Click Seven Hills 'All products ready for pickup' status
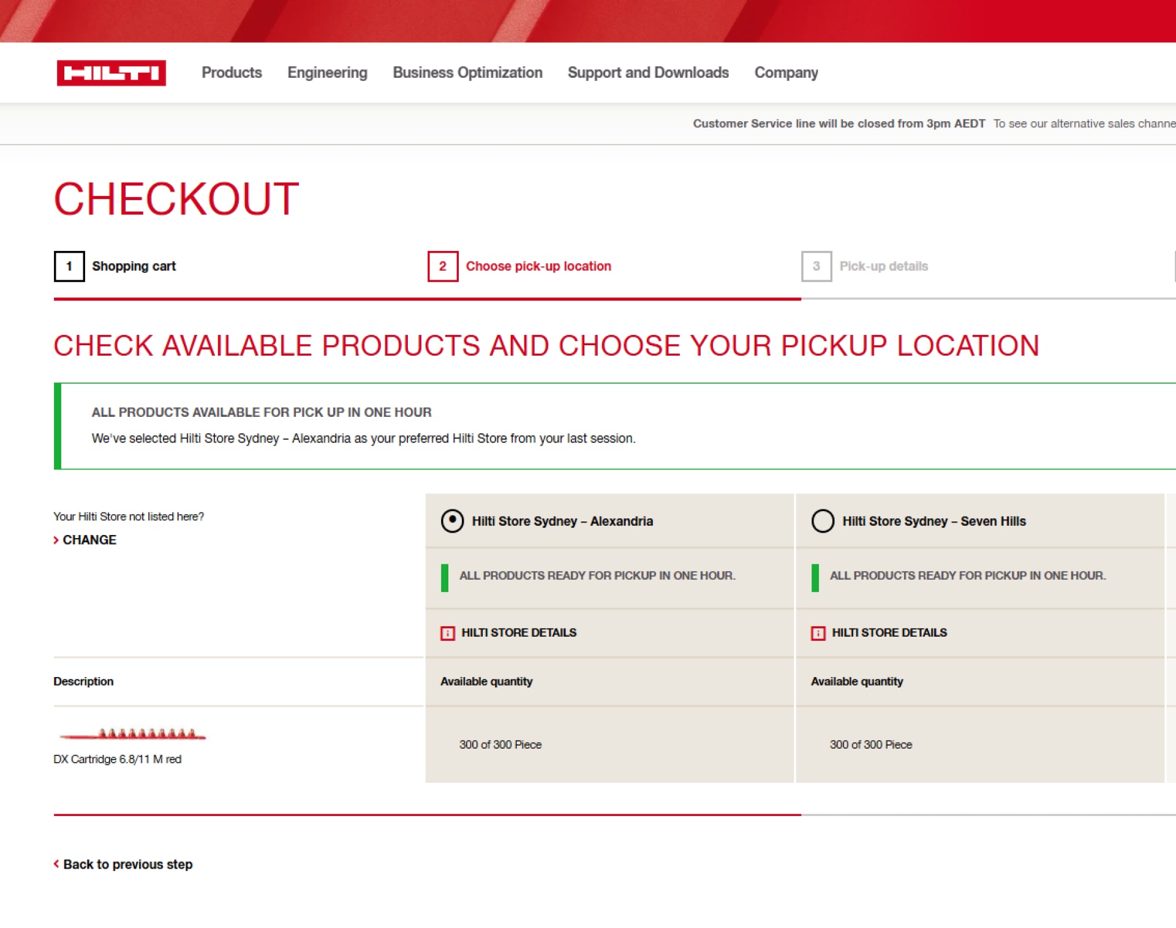The height and width of the screenshot is (928, 1176). 968,575
